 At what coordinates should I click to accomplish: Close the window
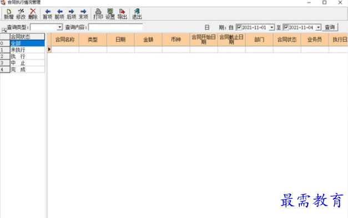340,2
